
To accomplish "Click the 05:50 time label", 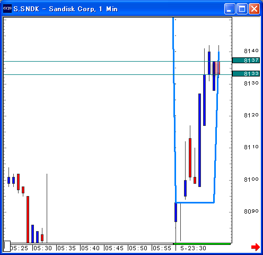I will tap(138, 248).
